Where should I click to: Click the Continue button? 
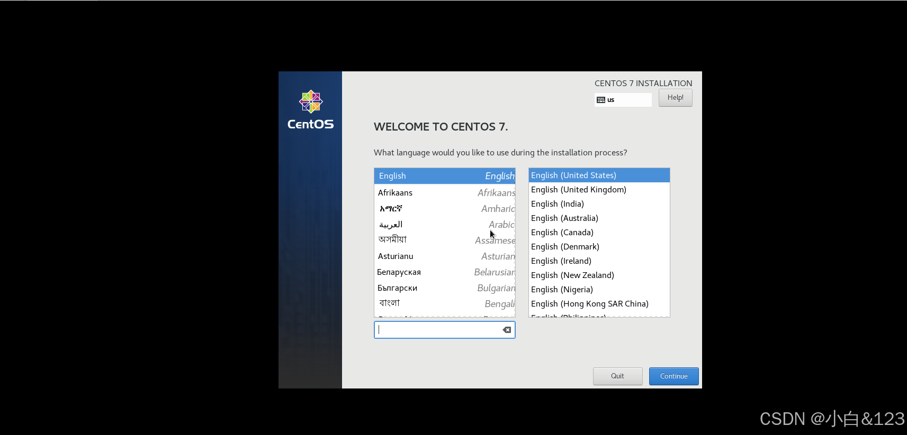pyautogui.click(x=673, y=376)
